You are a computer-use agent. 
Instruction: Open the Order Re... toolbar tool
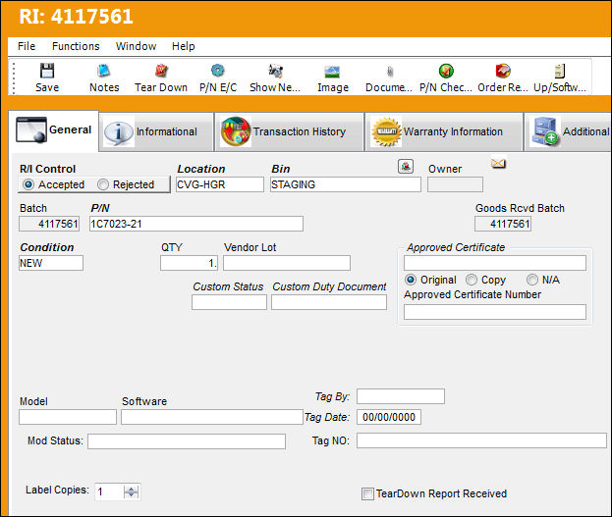(503, 78)
